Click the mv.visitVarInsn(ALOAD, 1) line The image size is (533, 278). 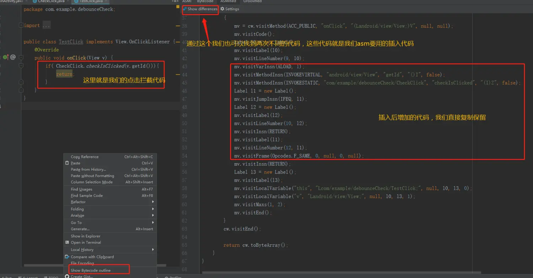click(269, 66)
